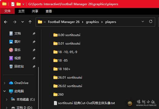Select the 18 -85 folder name

pos(63,61)
